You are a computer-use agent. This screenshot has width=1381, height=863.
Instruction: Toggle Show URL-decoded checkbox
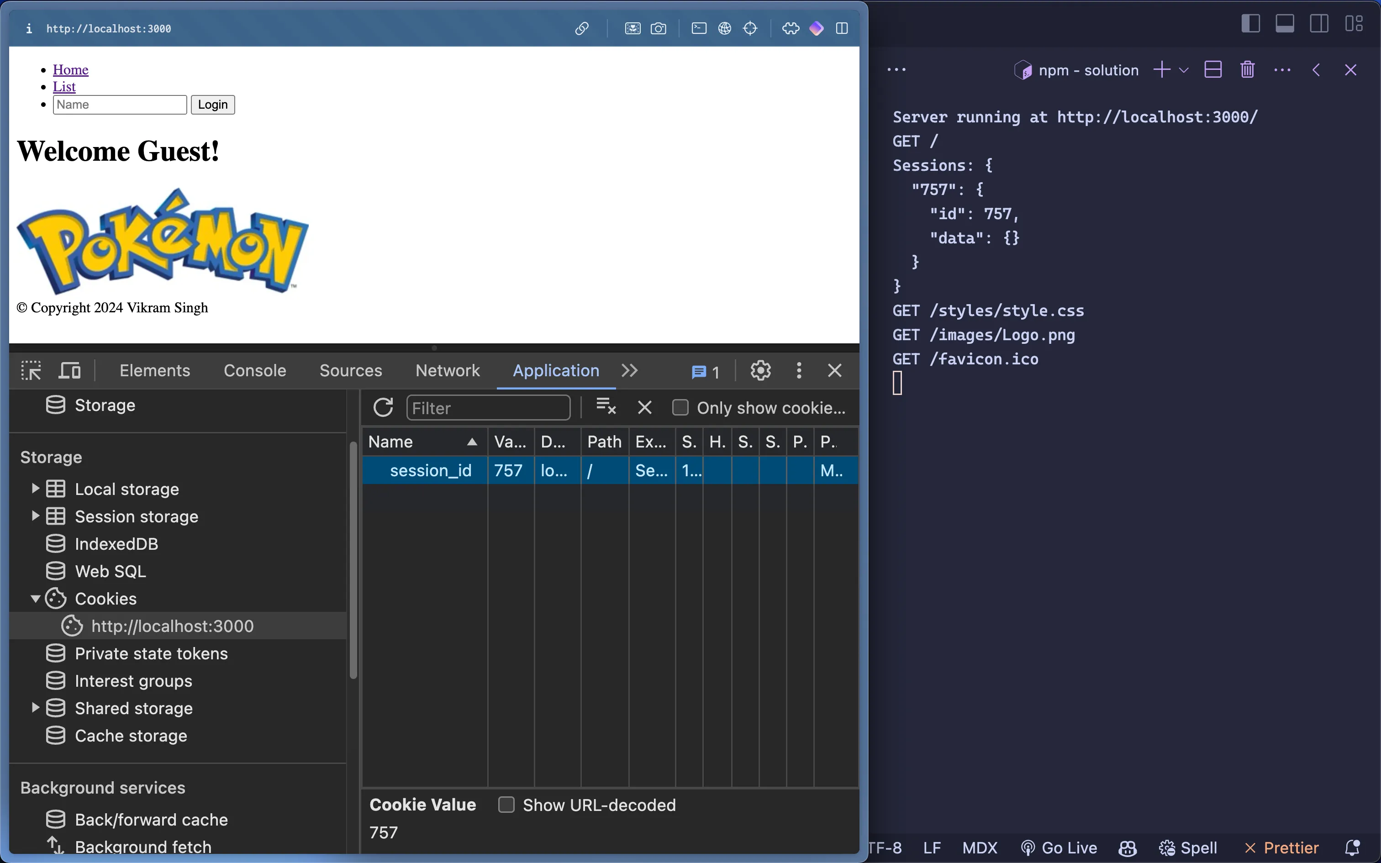pos(506,805)
